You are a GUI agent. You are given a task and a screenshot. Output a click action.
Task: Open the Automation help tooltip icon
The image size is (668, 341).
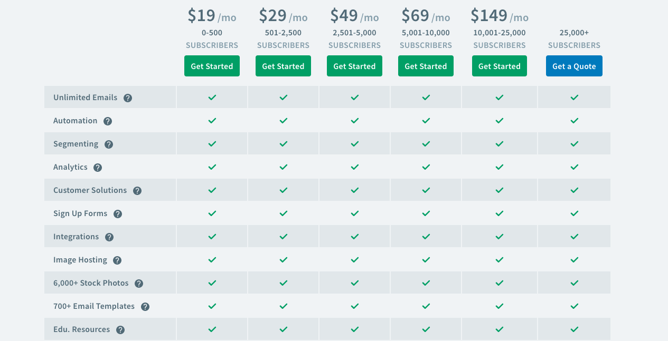(x=108, y=121)
